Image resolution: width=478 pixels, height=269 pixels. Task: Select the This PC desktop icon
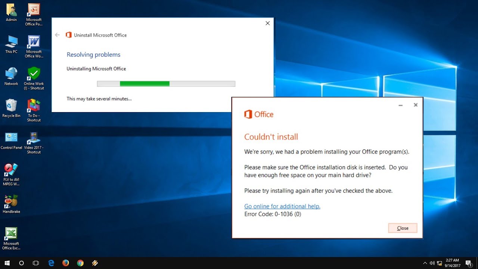point(11,44)
